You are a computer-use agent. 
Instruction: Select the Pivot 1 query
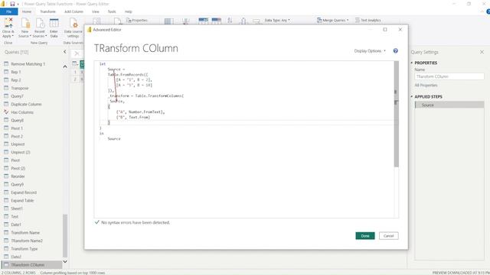(x=17, y=128)
